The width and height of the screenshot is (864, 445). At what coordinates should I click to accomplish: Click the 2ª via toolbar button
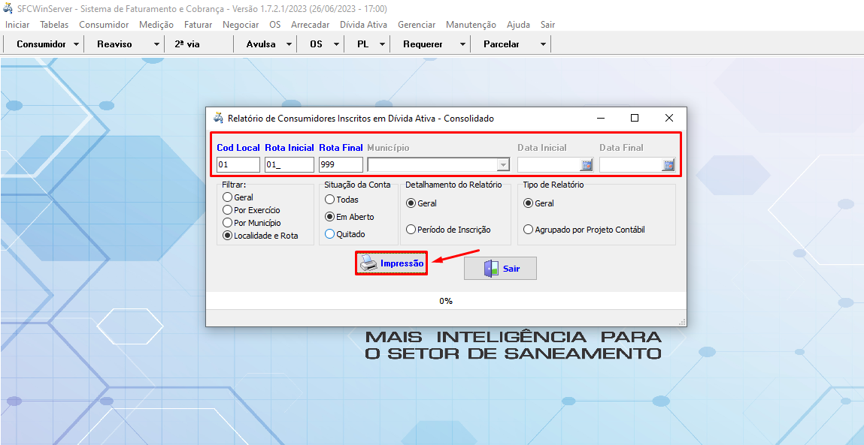[187, 44]
